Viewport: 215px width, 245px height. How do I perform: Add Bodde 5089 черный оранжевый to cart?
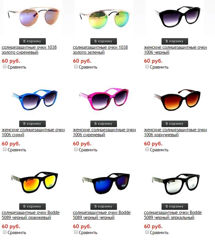pyautogui.click(x=32, y=206)
